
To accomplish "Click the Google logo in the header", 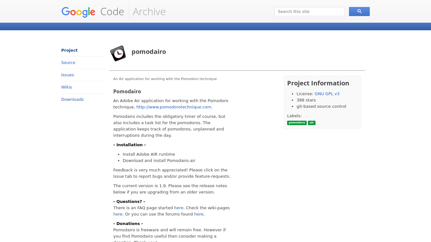I will [x=78, y=12].
